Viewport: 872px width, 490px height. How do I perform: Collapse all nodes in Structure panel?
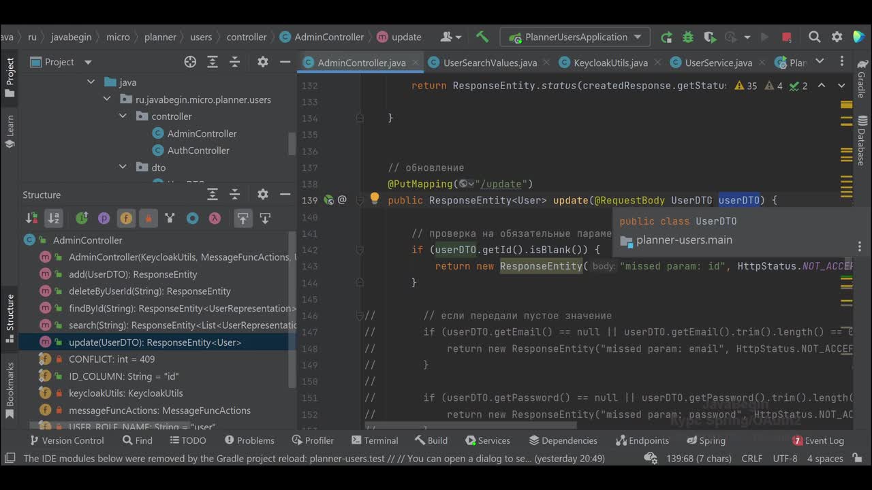(235, 195)
